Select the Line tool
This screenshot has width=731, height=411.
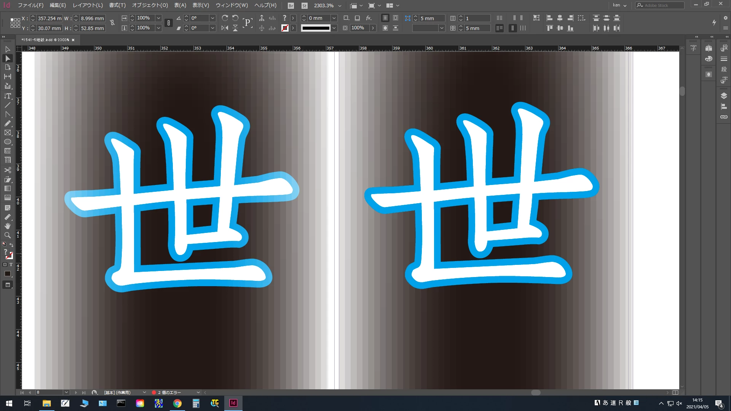[x=8, y=105]
